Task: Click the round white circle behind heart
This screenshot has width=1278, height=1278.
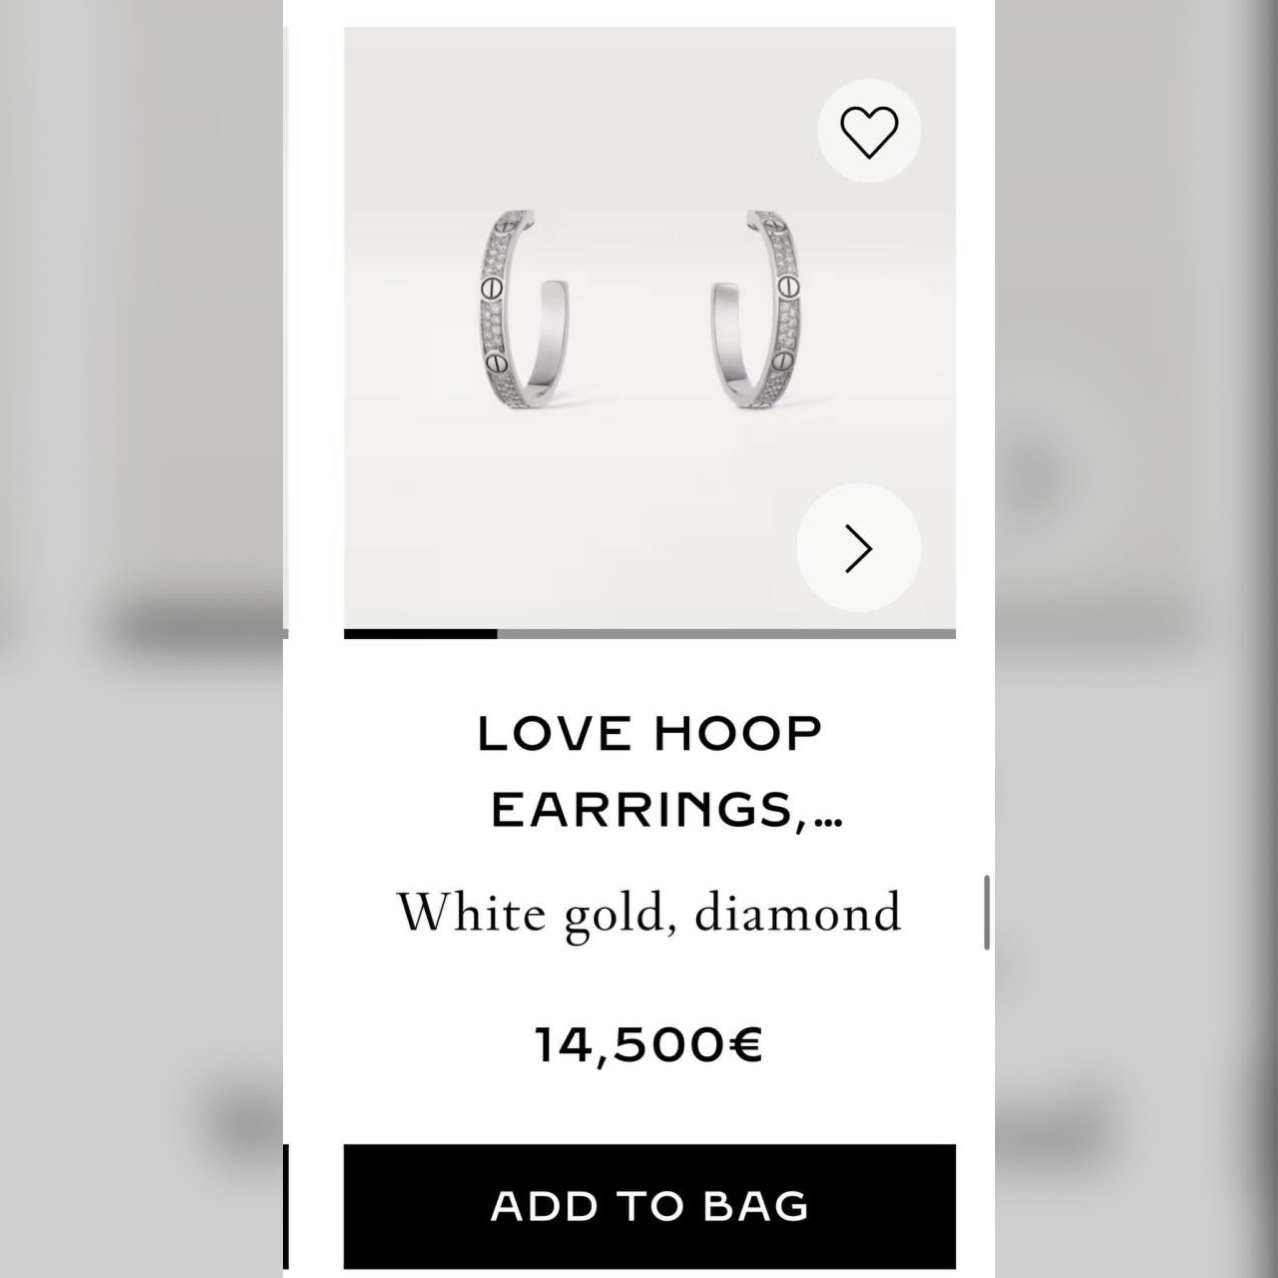Action: coord(869,130)
